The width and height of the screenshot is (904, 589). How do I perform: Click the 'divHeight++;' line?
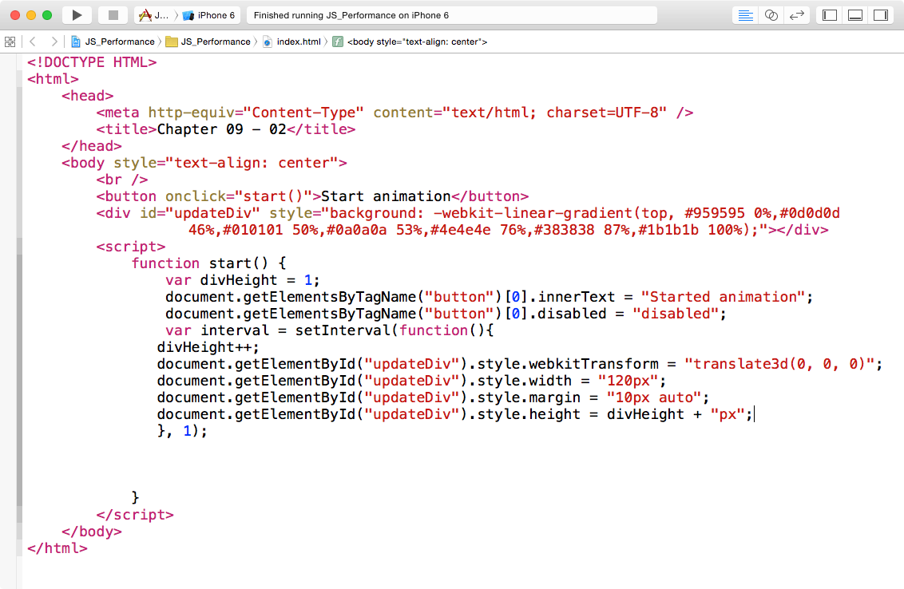(208, 347)
